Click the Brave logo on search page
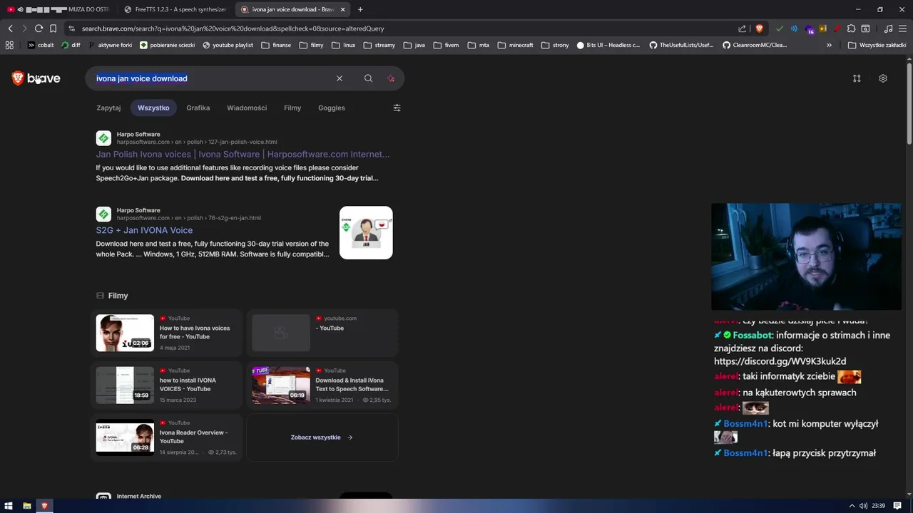The image size is (913, 513). 36,78
